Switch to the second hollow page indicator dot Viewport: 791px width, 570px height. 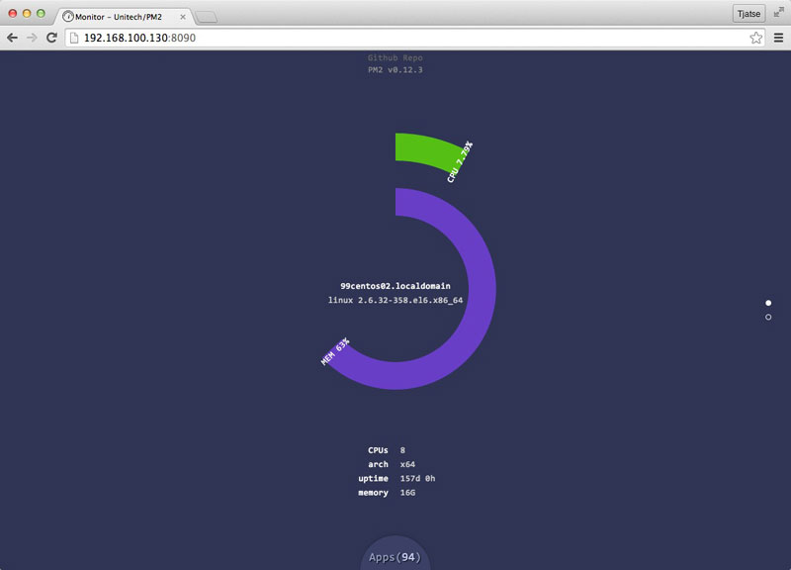pos(768,317)
